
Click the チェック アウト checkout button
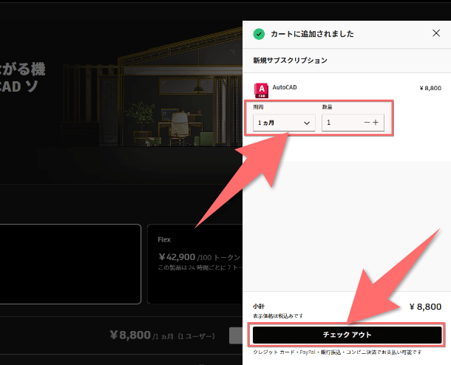(347, 335)
